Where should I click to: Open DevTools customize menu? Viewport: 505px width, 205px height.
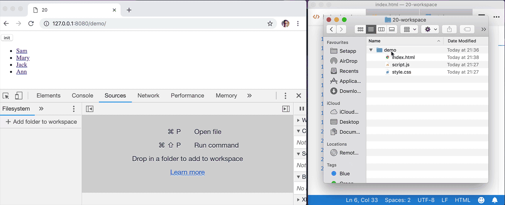[285, 96]
